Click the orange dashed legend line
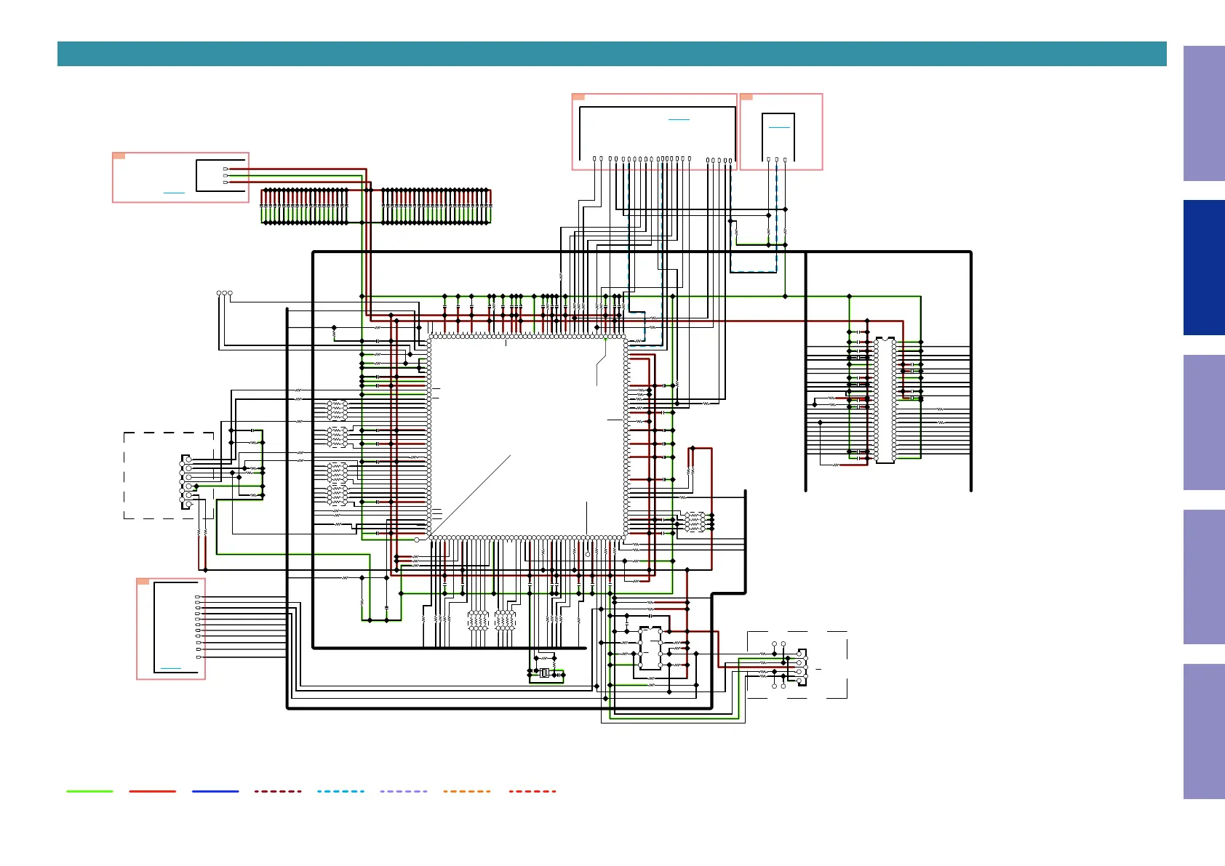The width and height of the screenshot is (1225, 866). click(467, 791)
